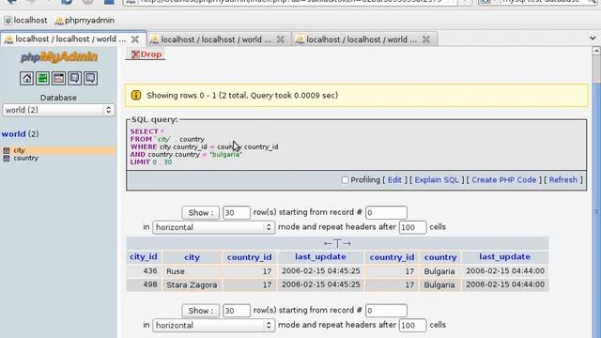
Task: Open the lower horizontal mode dropdown
Action: [214, 326]
